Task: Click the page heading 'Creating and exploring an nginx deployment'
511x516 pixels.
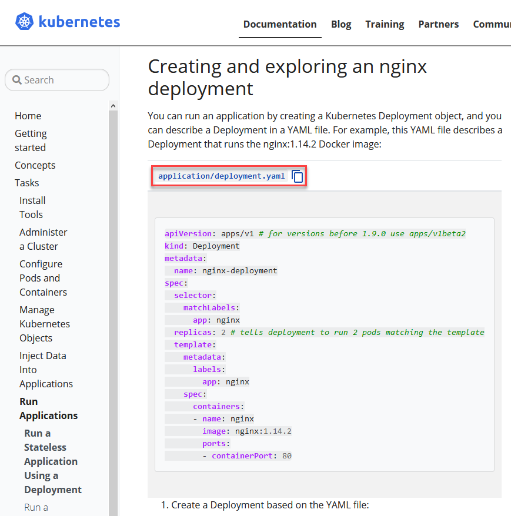Action: click(x=287, y=78)
